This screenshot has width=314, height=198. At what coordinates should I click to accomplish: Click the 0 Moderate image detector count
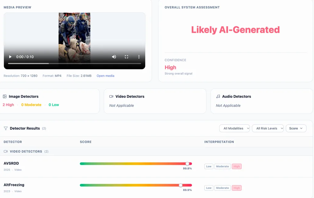click(x=31, y=105)
